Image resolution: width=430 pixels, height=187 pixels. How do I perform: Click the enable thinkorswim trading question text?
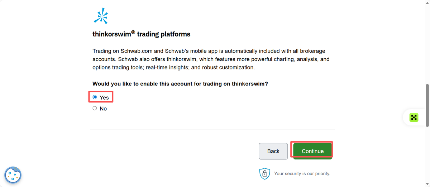point(180,84)
